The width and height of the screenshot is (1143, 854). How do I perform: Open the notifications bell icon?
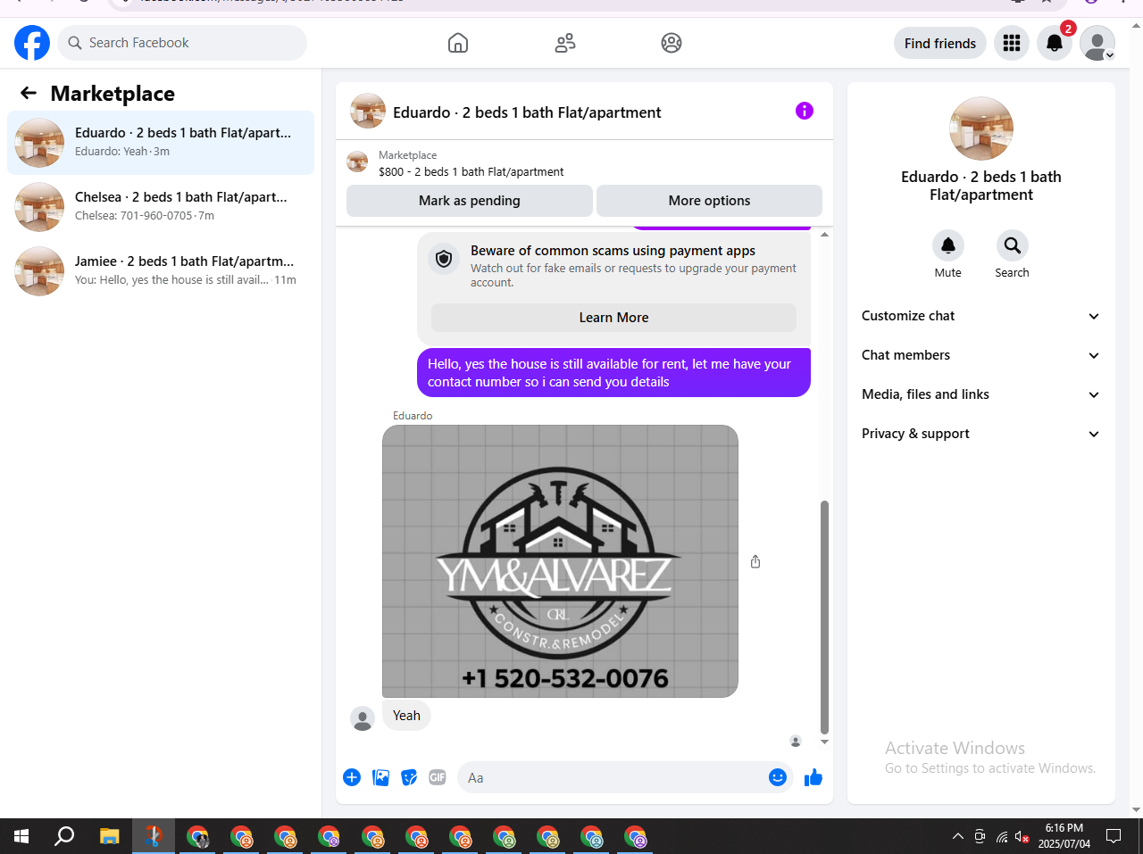click(1055, 43)
